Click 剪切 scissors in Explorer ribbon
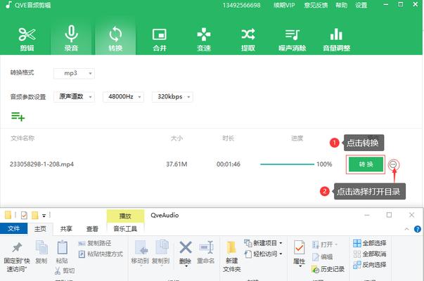 (x=65, y=270)
